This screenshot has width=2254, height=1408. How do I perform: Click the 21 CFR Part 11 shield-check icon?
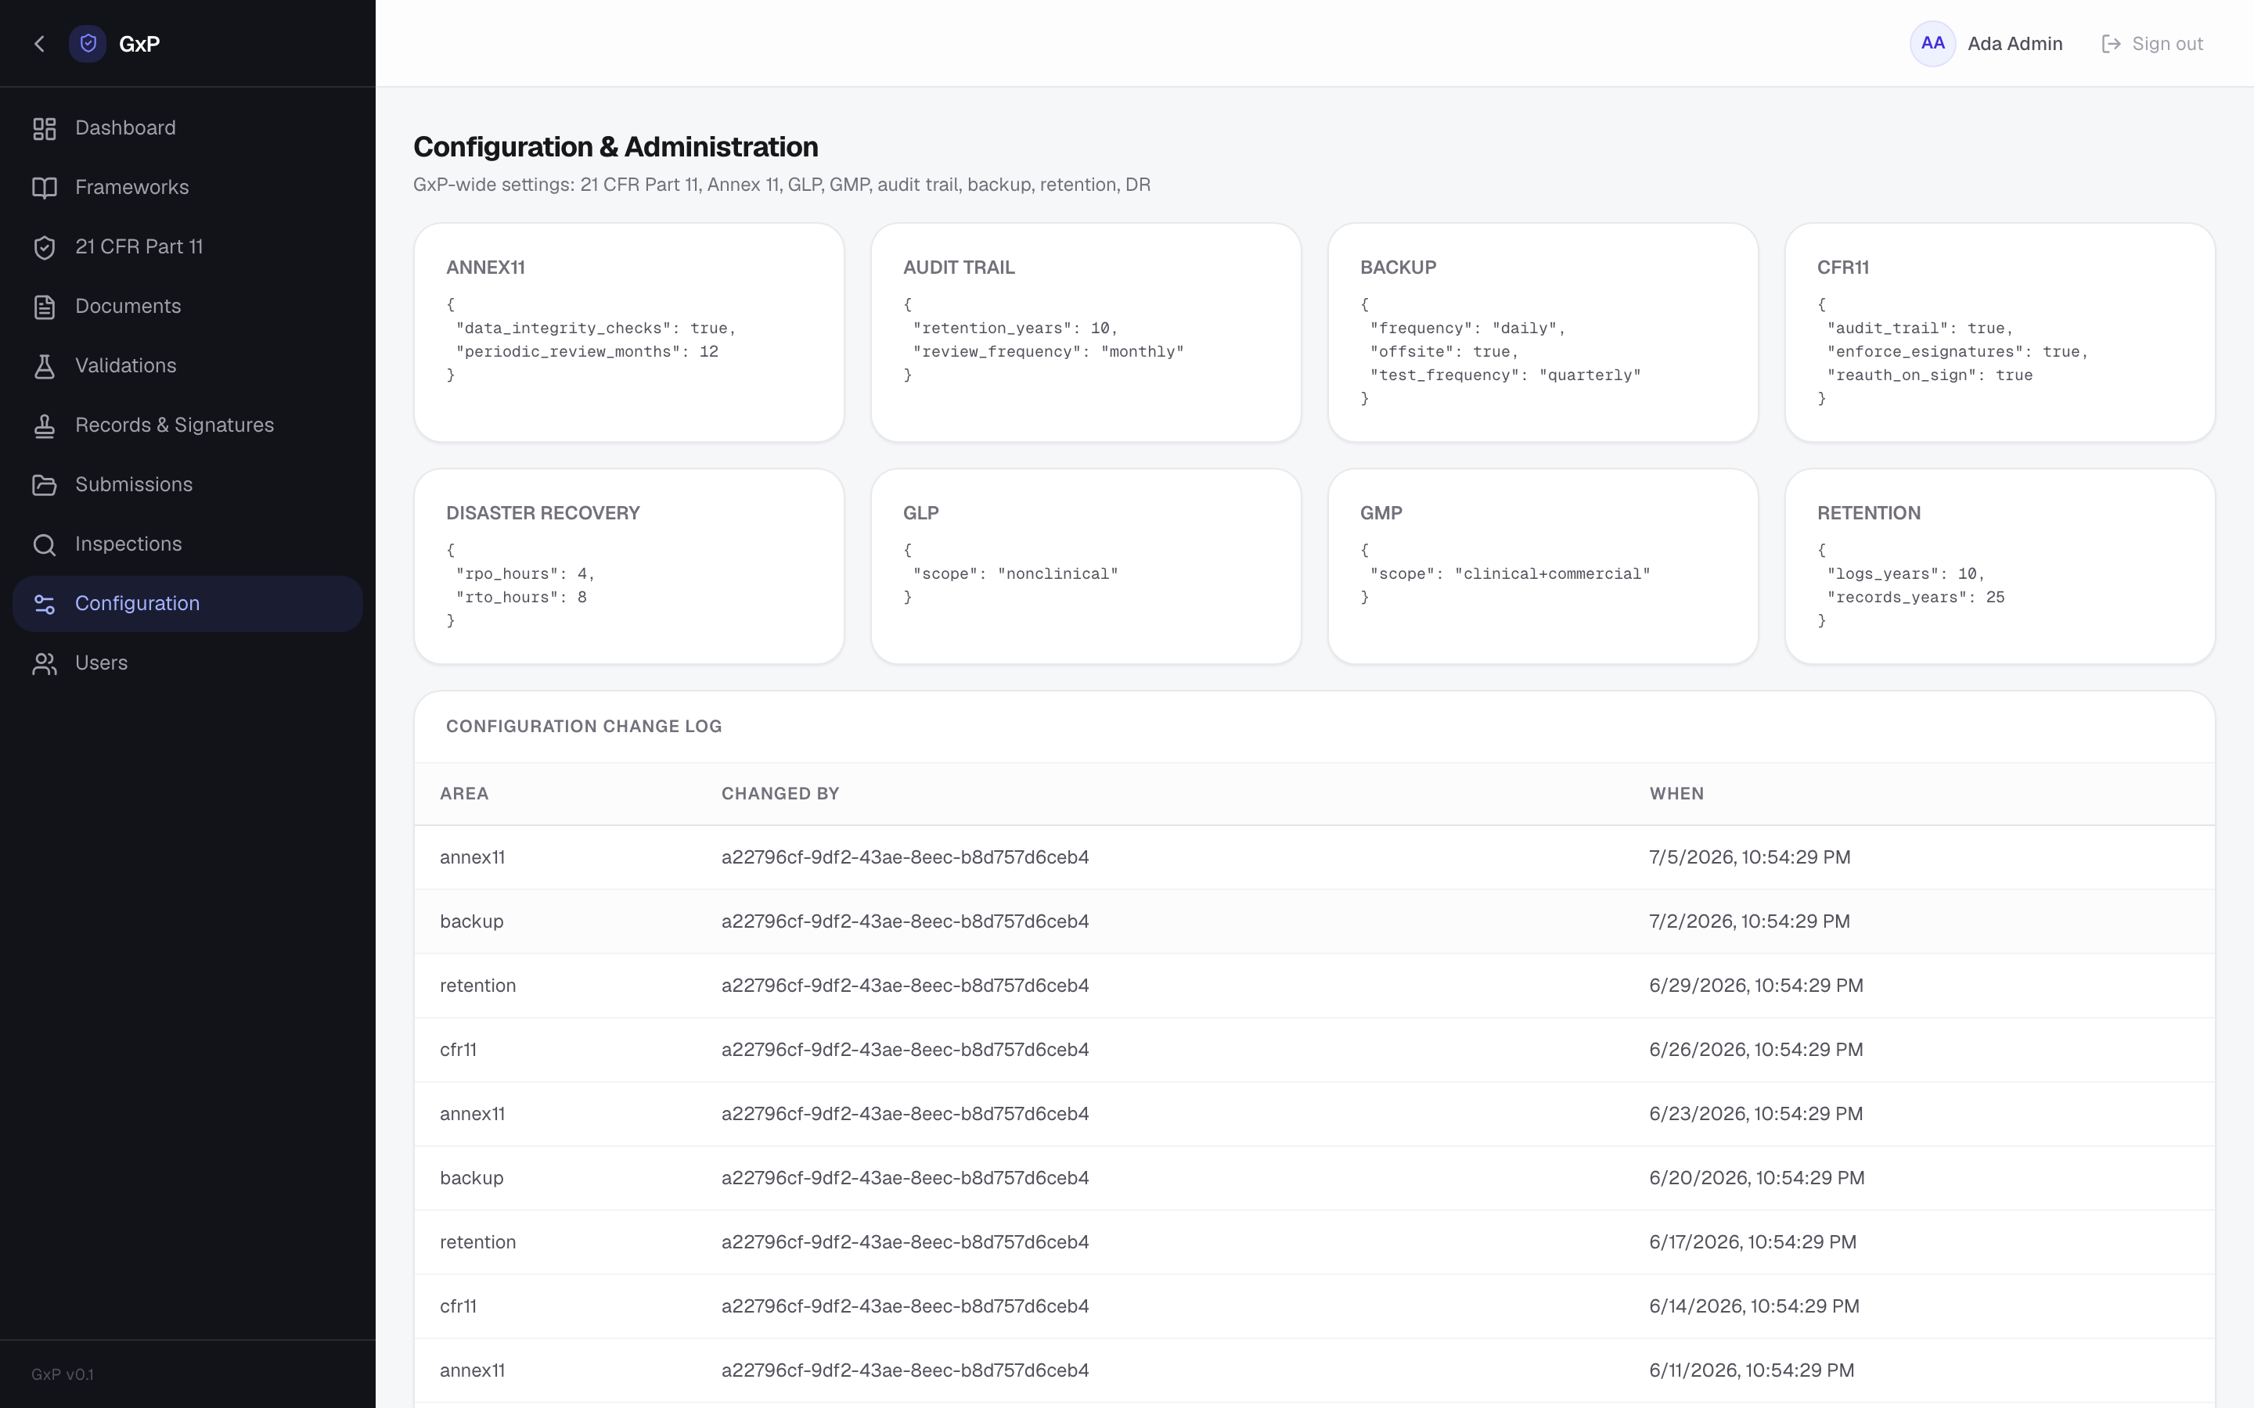(45, 248)
